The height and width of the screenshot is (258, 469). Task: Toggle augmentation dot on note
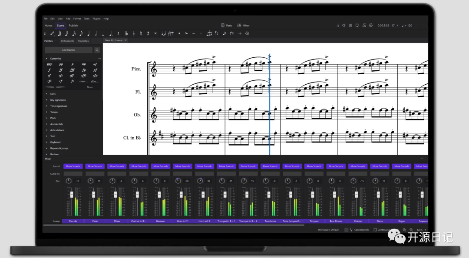coord(111,33)
